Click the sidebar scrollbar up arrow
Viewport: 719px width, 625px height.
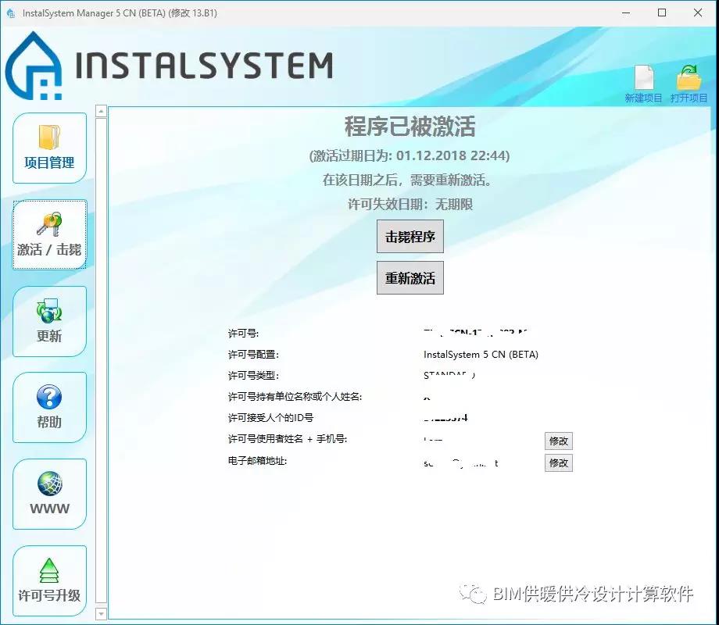click(x=101, y=112)
